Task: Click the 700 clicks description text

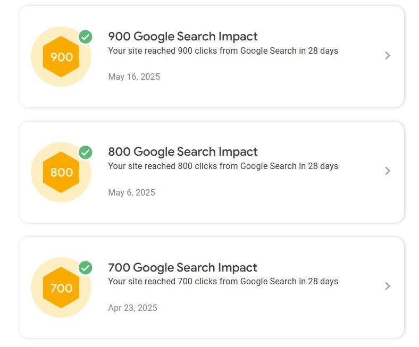Action: (x=223, y=281)
